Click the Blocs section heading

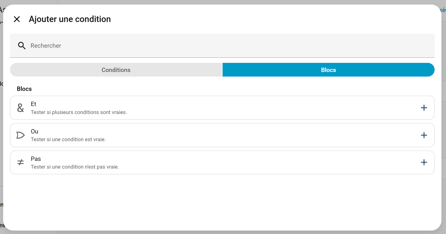(24, 89)
